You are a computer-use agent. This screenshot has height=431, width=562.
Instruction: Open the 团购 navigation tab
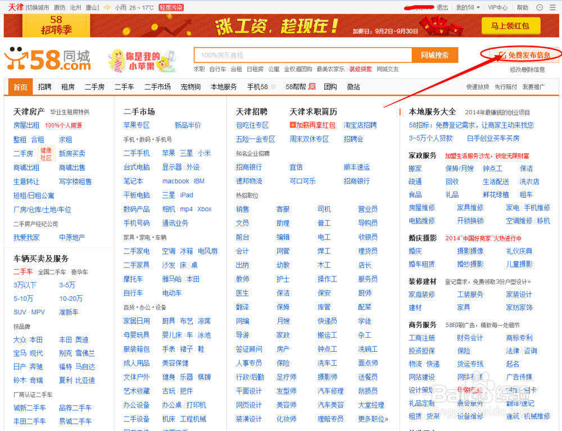[330, 87]
